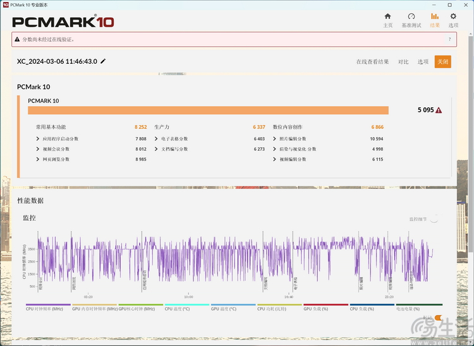Screen dimensions: 474x346
Task: Click the PCMark 10 app icon in title bar
Action: (x=6, y=5)
